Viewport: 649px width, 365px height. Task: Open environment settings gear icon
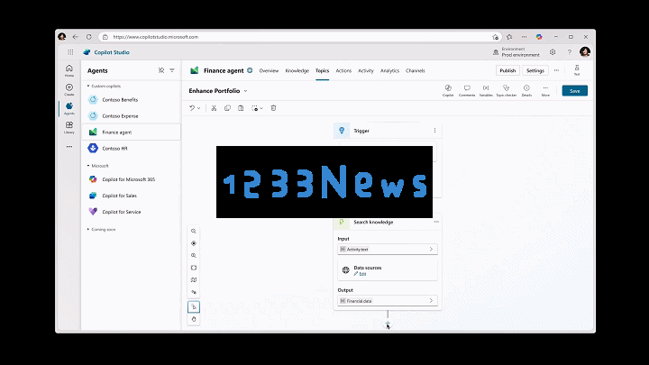point(553,52)
